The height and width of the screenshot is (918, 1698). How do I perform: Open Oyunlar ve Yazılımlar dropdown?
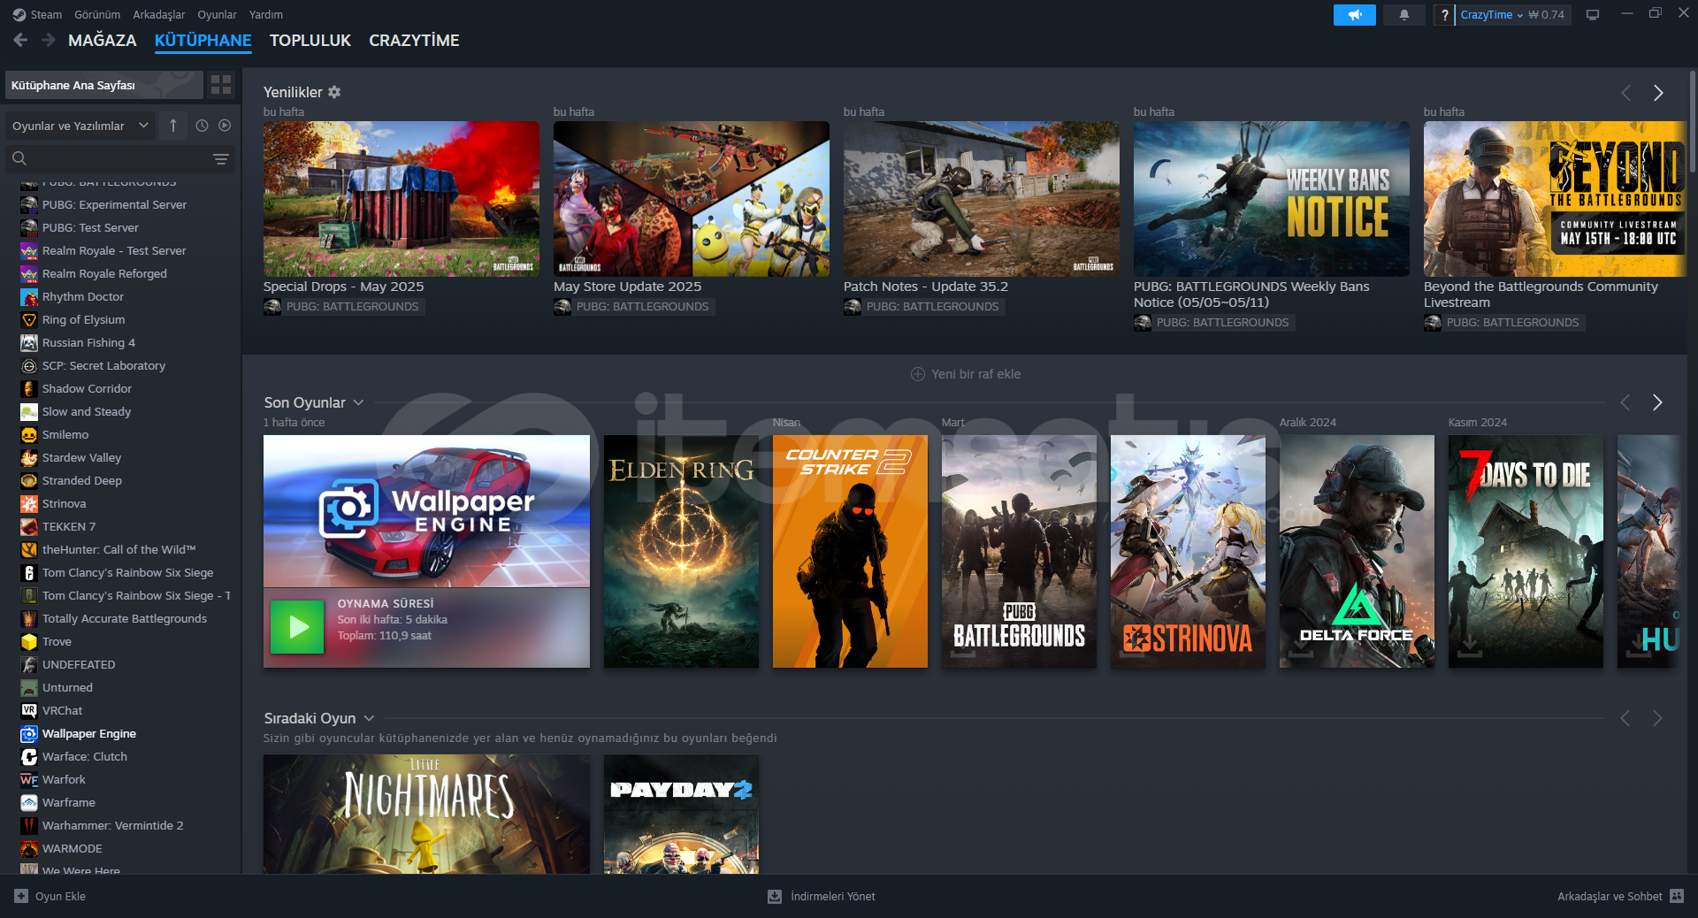coord(80,126)
